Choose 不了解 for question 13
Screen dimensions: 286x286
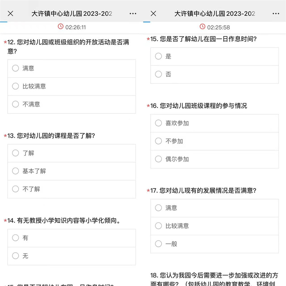coord(15,189)
